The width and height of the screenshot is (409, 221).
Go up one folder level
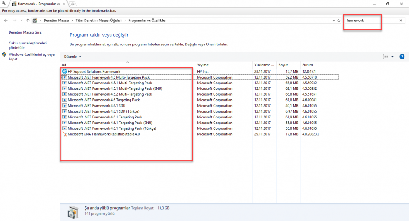28,20
